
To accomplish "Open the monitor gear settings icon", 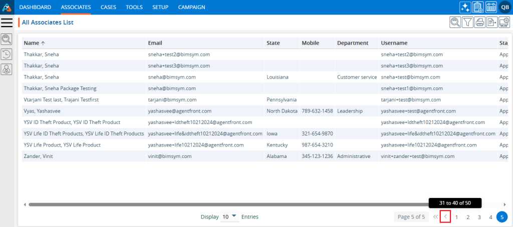I will [504, 22].
